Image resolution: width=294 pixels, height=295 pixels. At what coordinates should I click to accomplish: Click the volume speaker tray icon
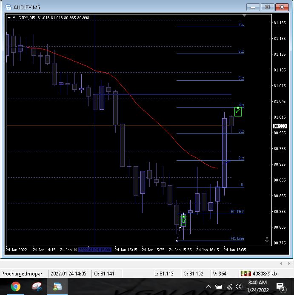click(x=238, y=286)
